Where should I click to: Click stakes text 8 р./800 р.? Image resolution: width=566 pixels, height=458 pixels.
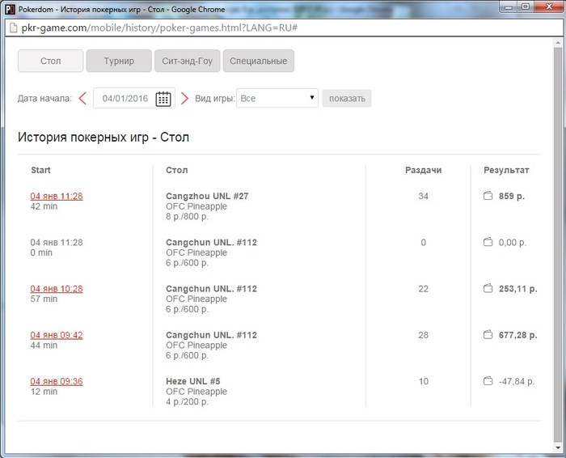click(187, 216)
